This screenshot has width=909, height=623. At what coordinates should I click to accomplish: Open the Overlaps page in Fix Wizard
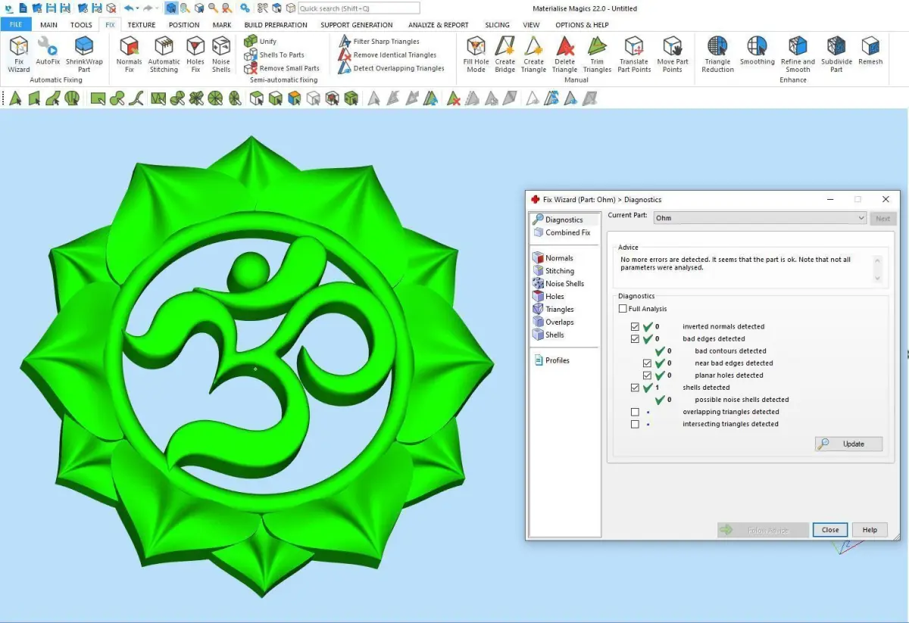click(553, 322)
